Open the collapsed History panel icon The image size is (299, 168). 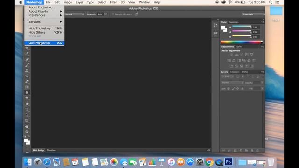216,25
